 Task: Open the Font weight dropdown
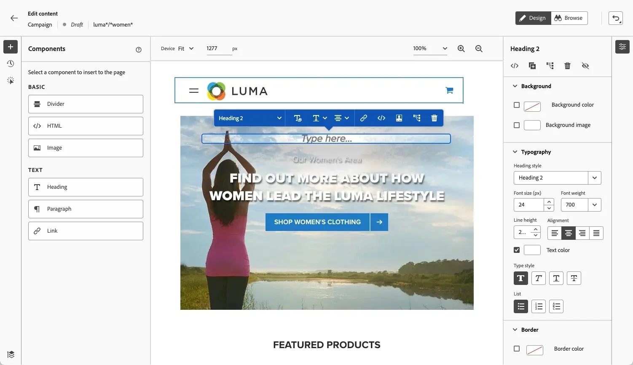(581, 205)
